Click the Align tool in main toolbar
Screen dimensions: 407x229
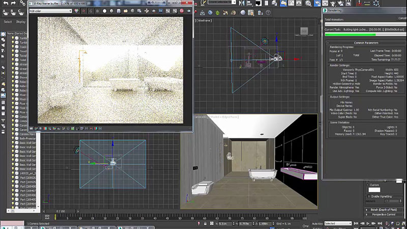(249, 3)
